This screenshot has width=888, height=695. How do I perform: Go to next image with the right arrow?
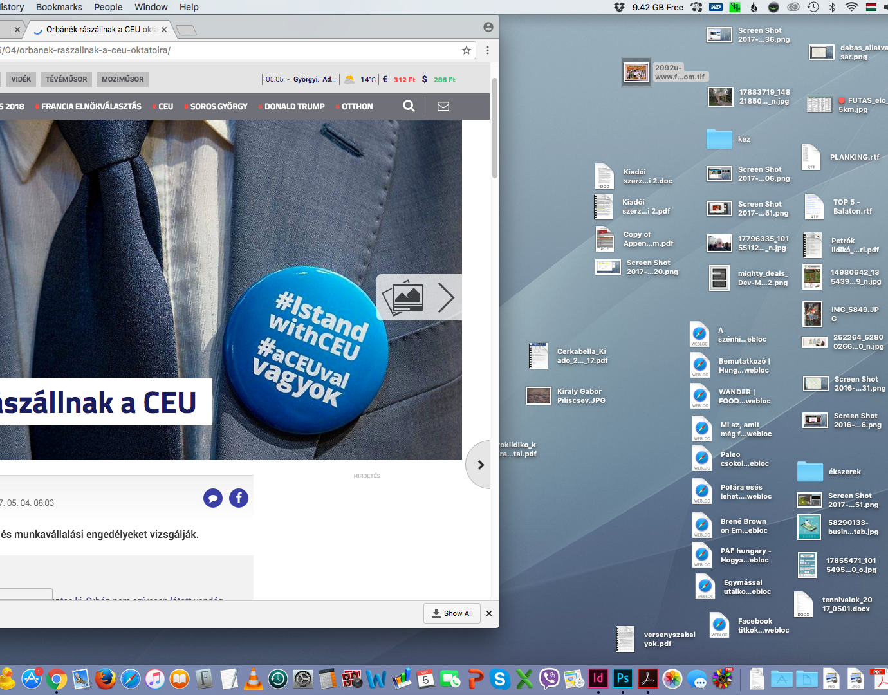pyautogui.click(x=446, y=297)
